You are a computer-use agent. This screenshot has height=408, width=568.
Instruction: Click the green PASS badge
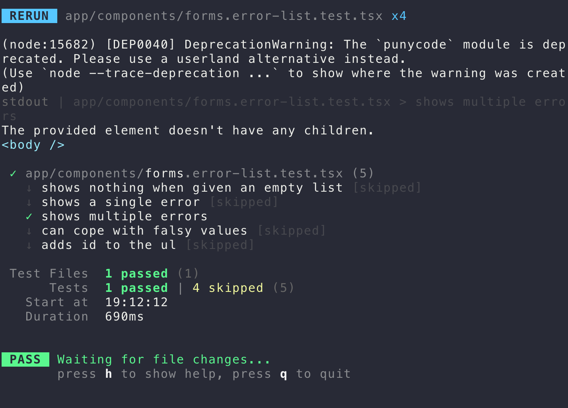coord(25,359)
